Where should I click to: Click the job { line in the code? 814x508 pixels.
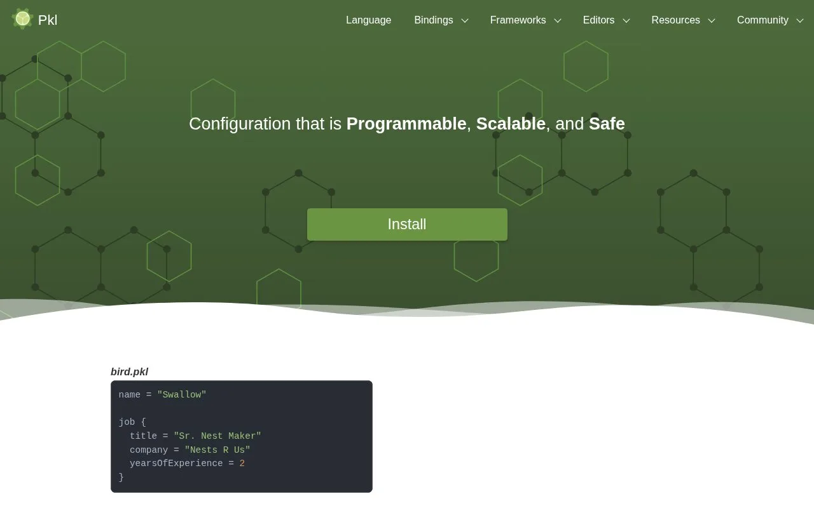pos(132,422)
